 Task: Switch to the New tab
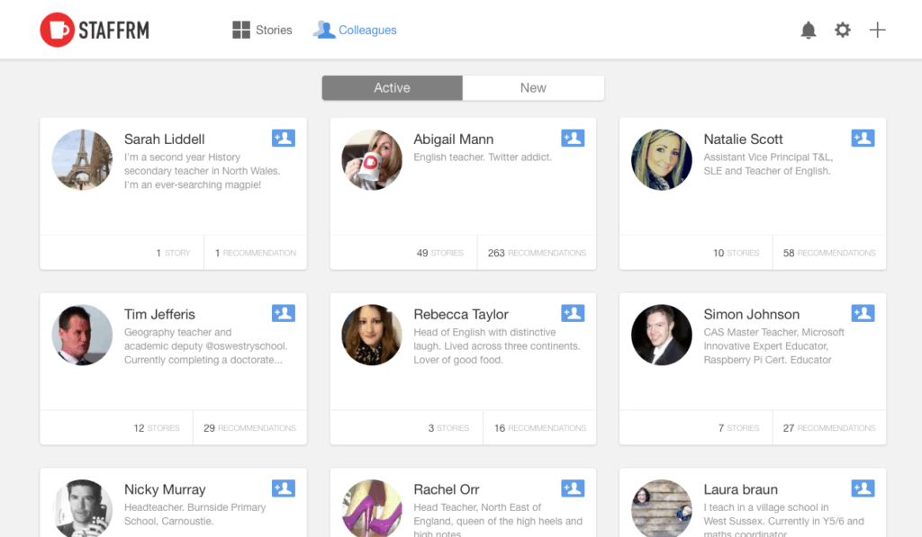533,88
